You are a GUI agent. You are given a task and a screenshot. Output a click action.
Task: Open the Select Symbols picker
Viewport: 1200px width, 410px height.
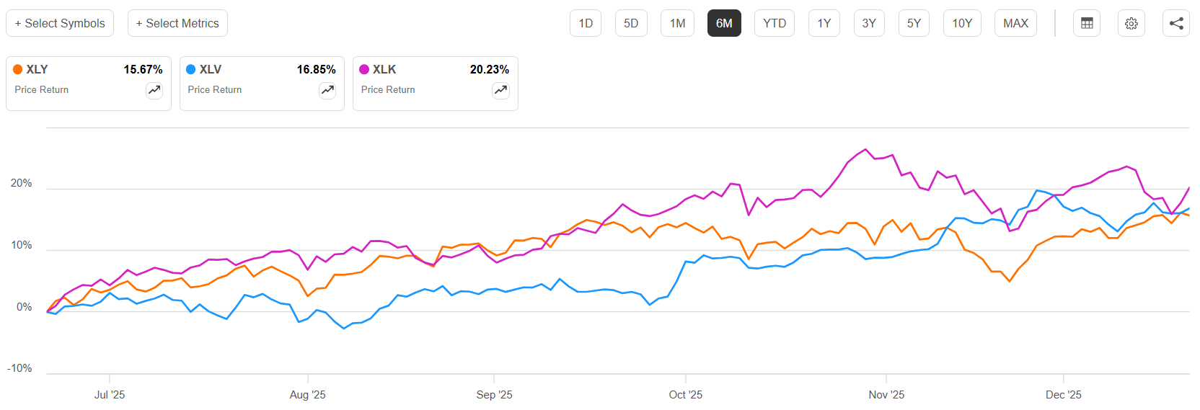click(60, 23)
